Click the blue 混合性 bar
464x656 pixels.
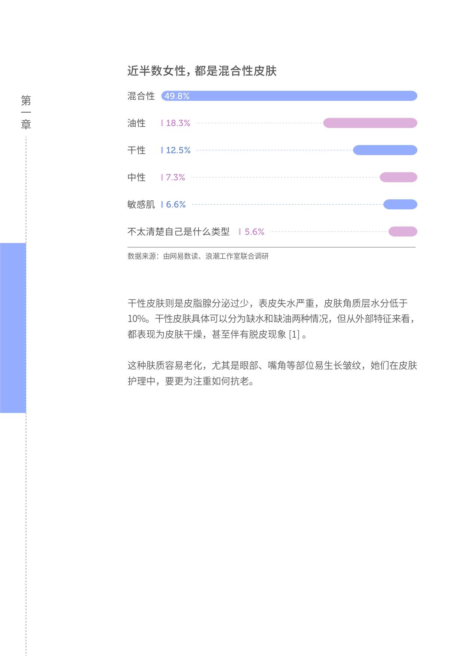(x=289, y=96)
